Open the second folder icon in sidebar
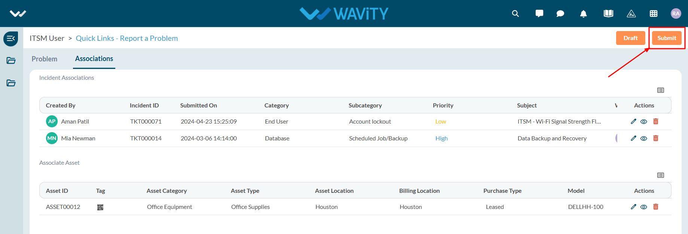The height and width of the screenshot is (234, 688). pyautogui.click(x=11, y=83)
